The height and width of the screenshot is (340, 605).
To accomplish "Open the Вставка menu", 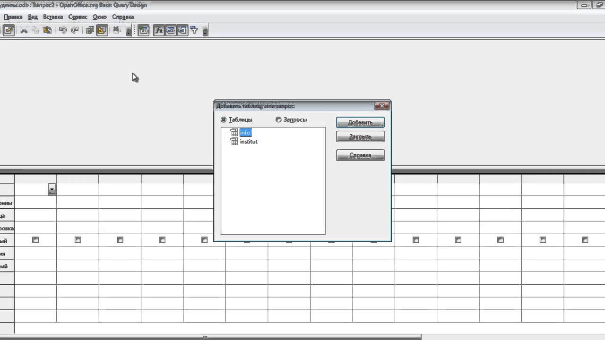I will point(53,17).
